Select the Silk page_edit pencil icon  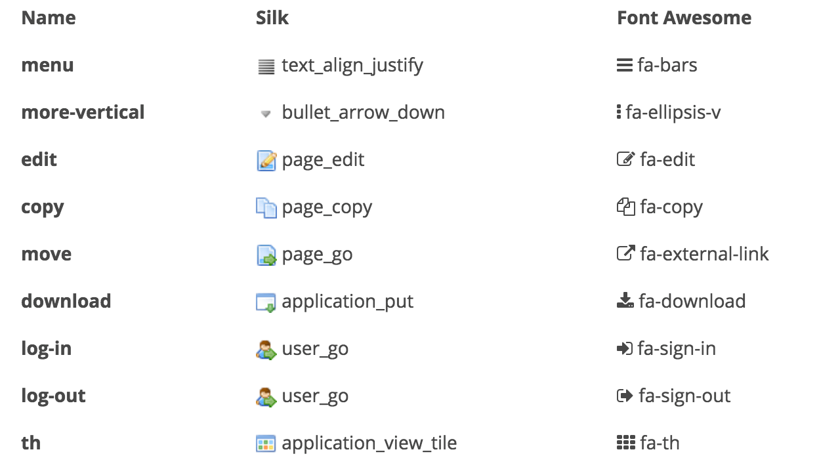coord(266,160)
